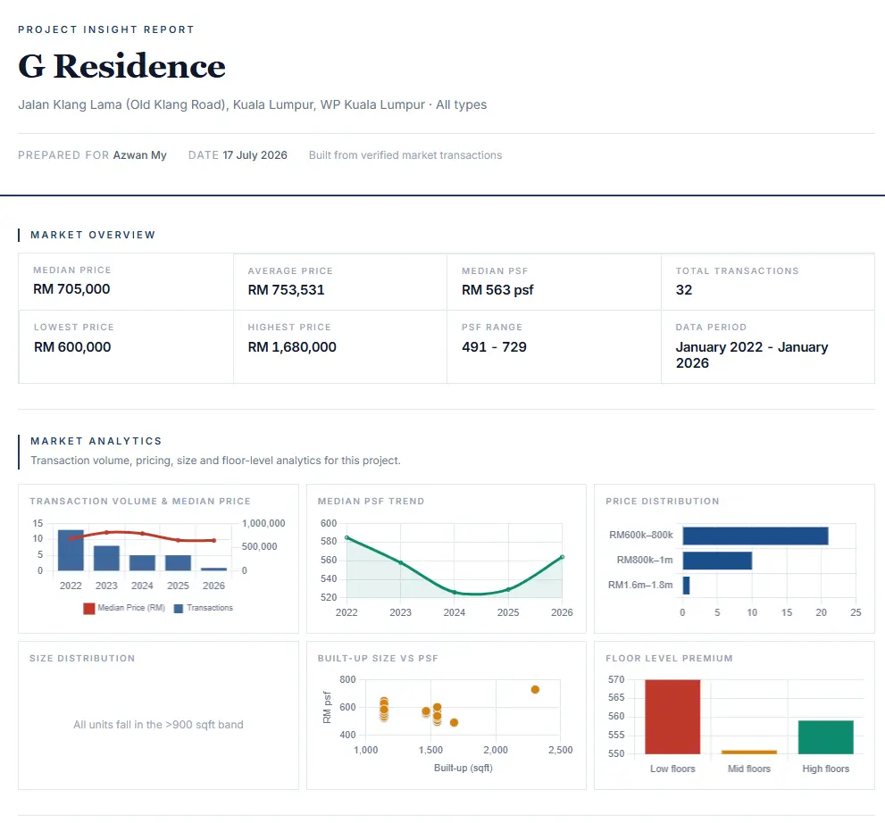Click the PSF range value 491 - 729
Screen dimensions: 885x823
[x=494, y=347]
